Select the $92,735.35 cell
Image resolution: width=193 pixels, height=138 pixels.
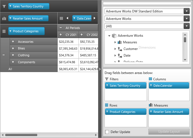(x=89, y=42)
